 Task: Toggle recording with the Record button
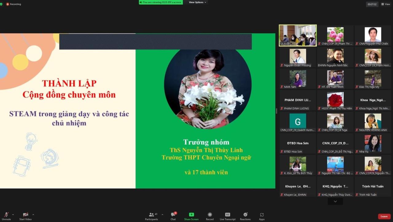pos(210,216)
